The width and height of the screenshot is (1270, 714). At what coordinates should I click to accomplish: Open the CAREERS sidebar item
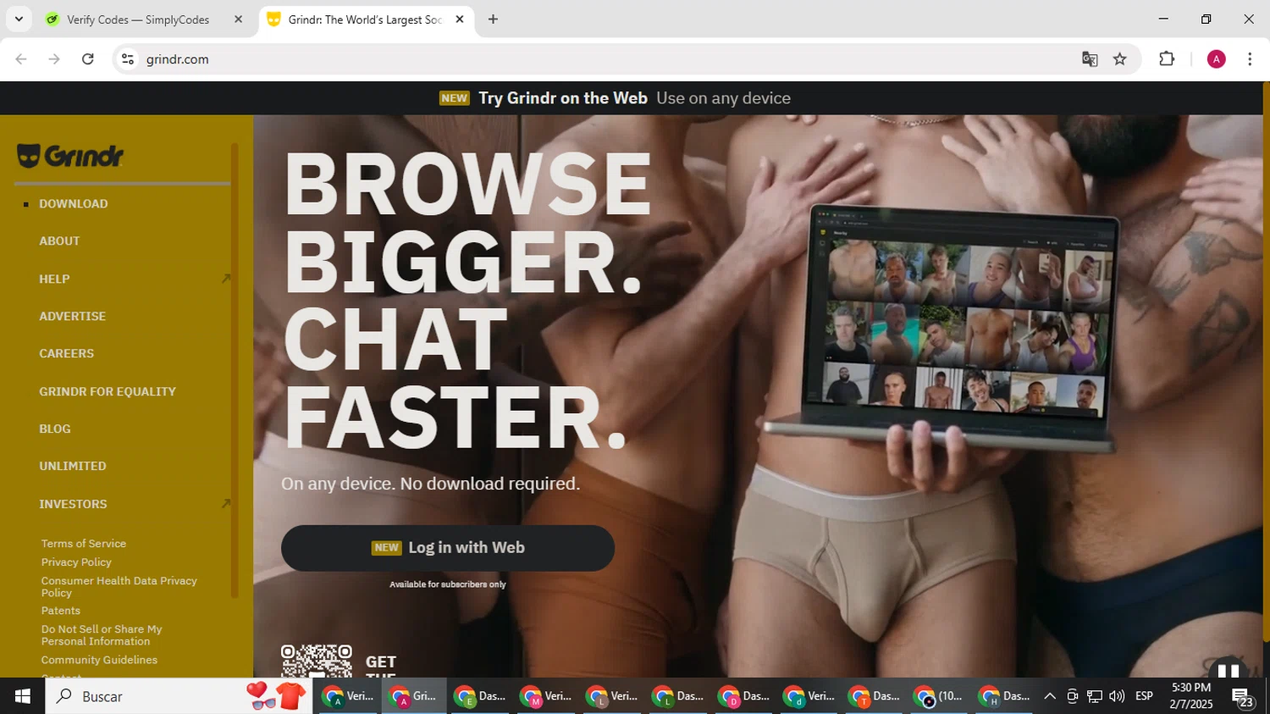tap(67, 353)
